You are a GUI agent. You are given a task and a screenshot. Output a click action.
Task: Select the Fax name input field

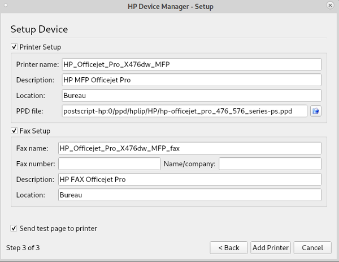190,148
